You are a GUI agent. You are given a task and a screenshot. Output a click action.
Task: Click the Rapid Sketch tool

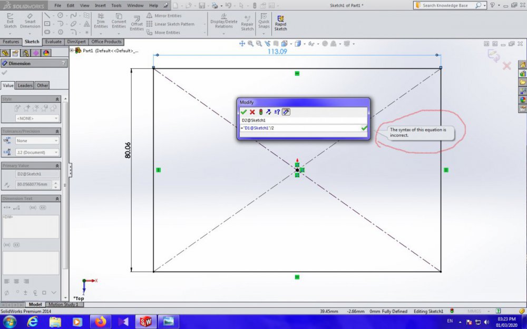coord(280,23)
